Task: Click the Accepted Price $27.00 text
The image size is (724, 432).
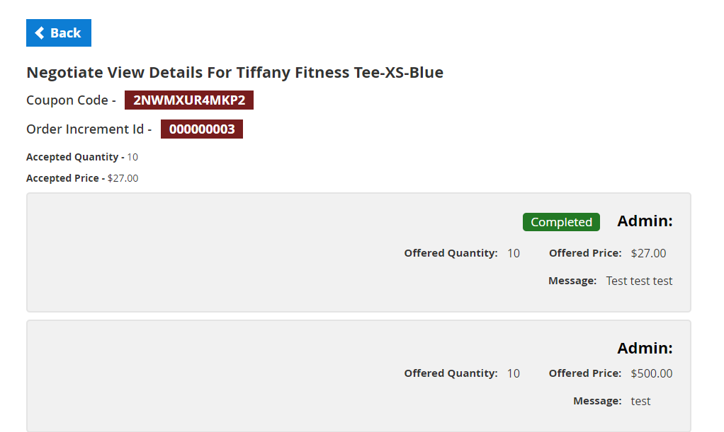Action: pos(123,178)
